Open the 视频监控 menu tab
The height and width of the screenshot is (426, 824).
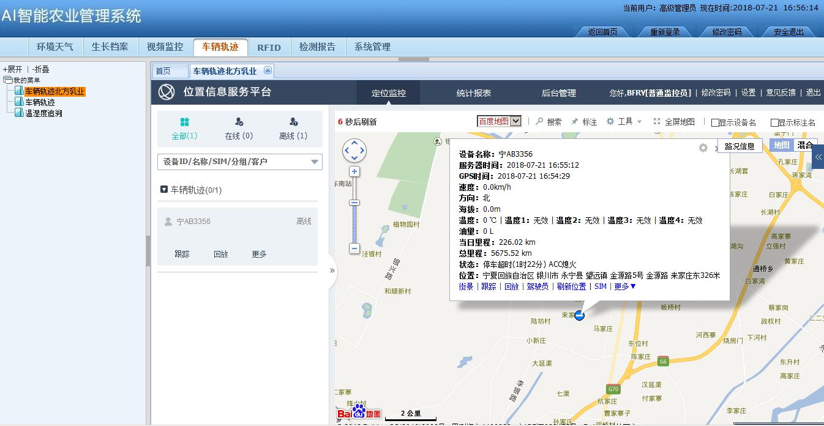[x=165, y=47]
